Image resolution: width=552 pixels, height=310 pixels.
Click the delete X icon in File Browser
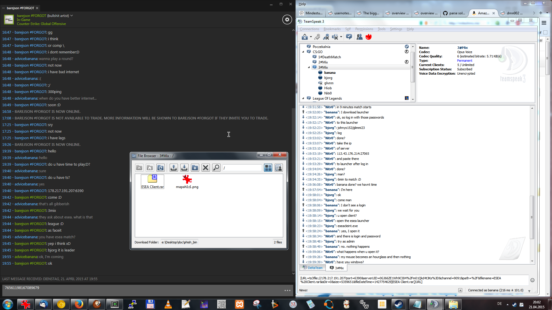click(206, 168)
